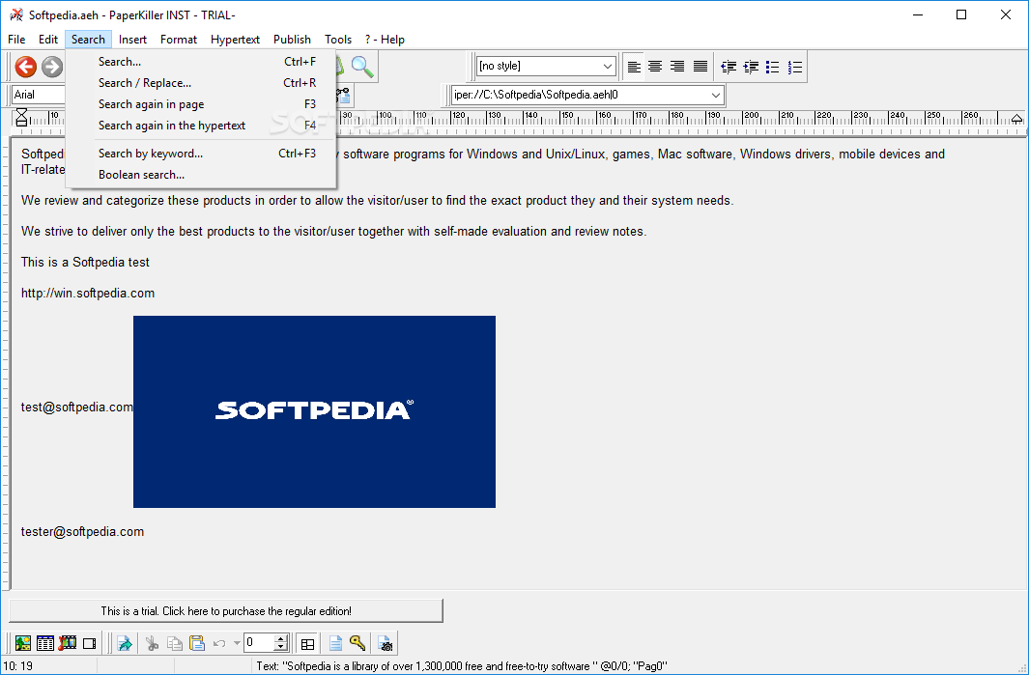Click the 'We strive to deliver' paragraph
1029x675 pixels.
(x=334, y=232)
